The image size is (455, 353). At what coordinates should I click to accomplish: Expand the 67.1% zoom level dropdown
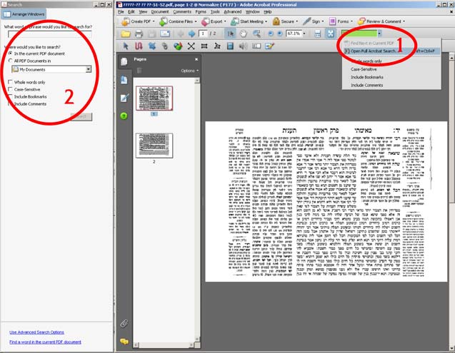[x=304, y=34]
